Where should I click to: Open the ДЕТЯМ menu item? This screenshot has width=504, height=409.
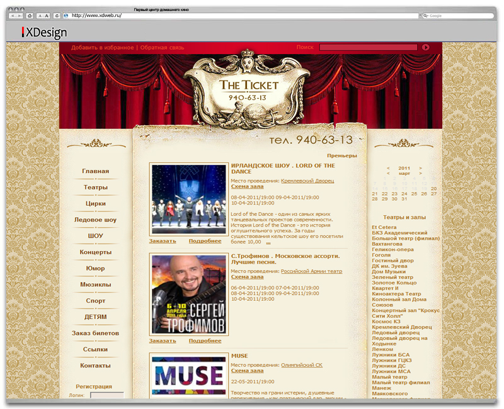pos(96,317)
